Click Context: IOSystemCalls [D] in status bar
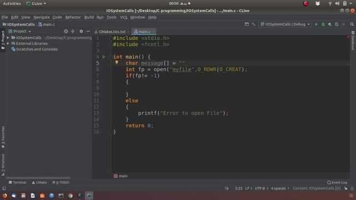The height and width of the screenshot is (200, 356). 317,188
